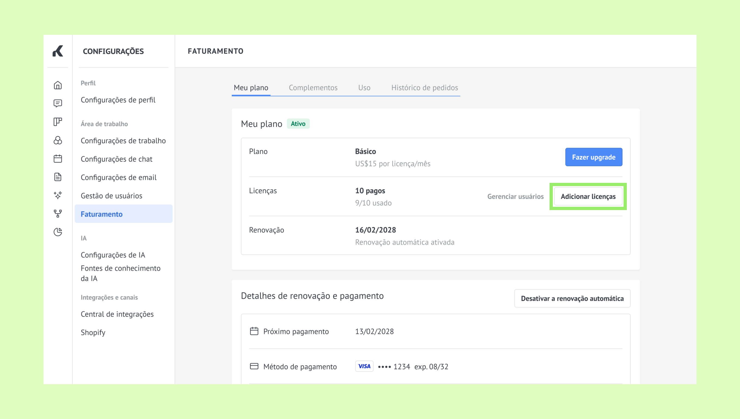Click the renewal date 16/02/2028

[x=375, y=230]
